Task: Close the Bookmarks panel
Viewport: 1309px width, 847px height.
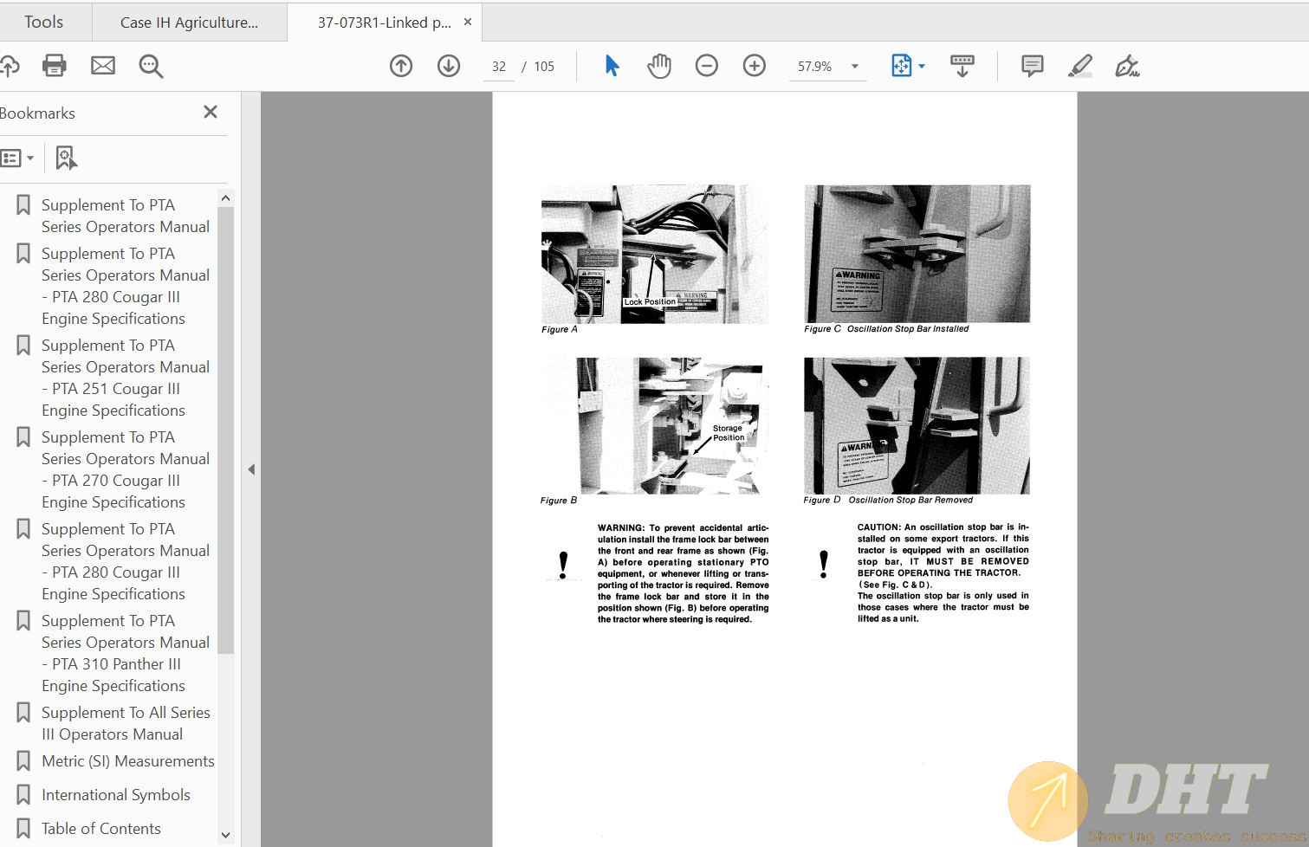Action: [210, 112]
